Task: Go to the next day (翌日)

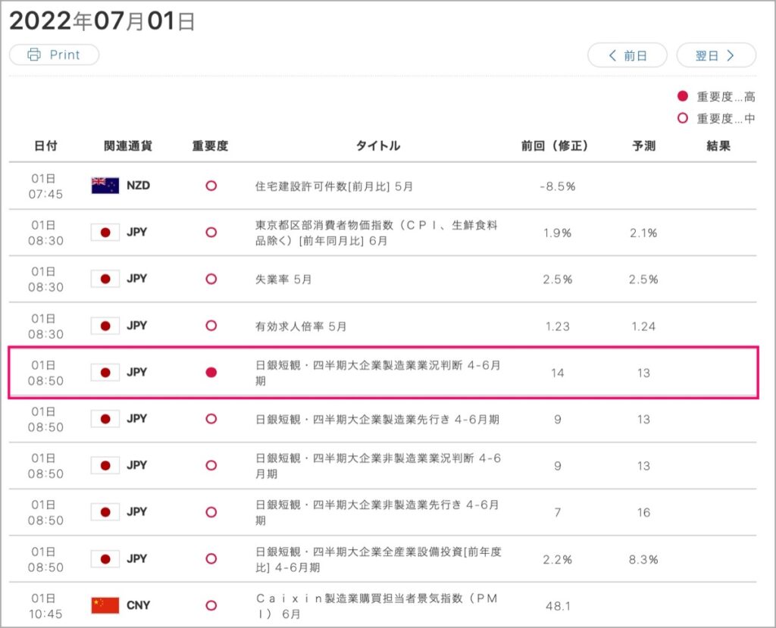Action: click(716, 55)
